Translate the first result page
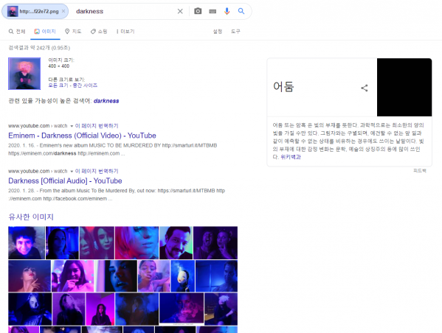This screenshot has height=333, width=442. [x=97, y=125]
